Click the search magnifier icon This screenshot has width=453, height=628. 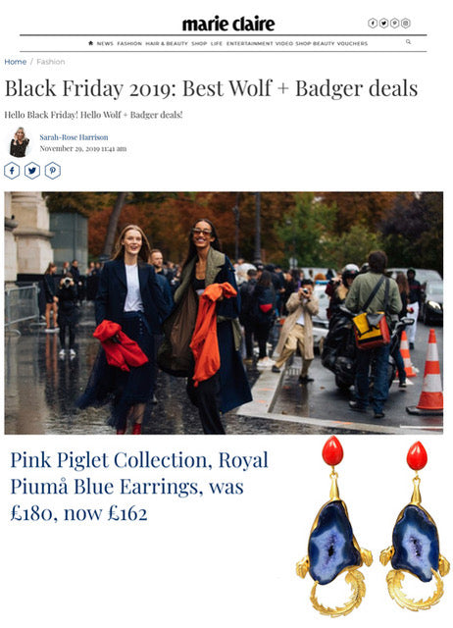point(408,41)
